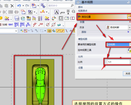This screenshot has width=131, height=105.
Task: Click the position icon right of 指定位置
Action: (129, 17)
